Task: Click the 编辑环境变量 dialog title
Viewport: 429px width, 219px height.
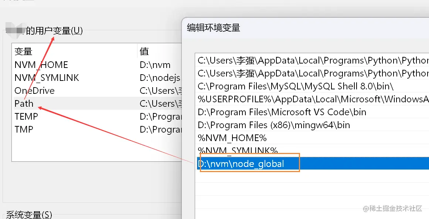Action: [x=214, y=28]
